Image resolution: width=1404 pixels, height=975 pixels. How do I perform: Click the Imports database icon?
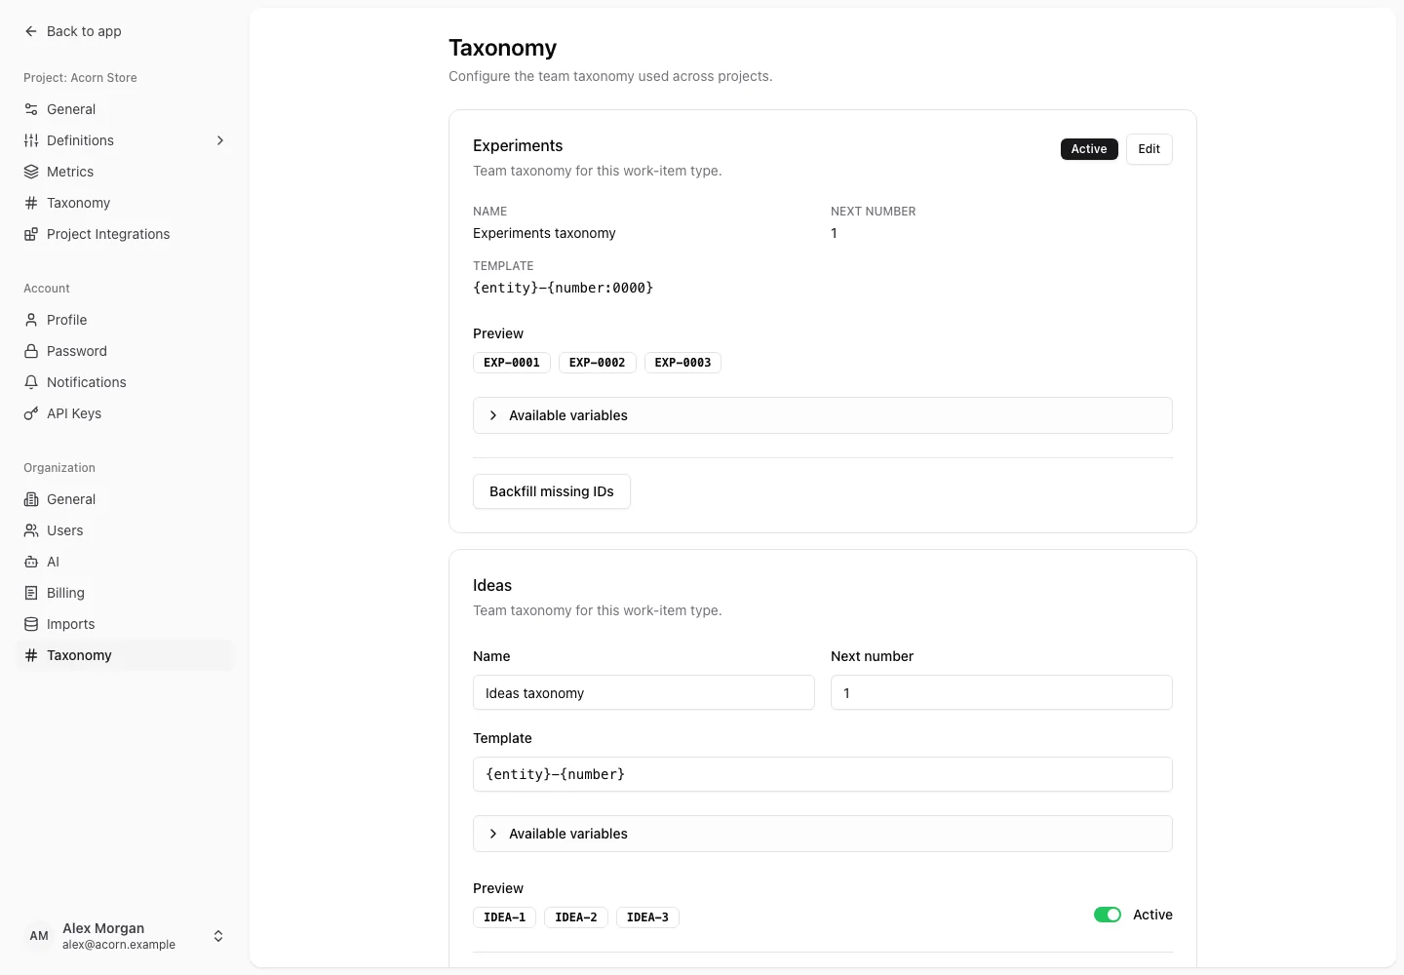coord(31,624)
